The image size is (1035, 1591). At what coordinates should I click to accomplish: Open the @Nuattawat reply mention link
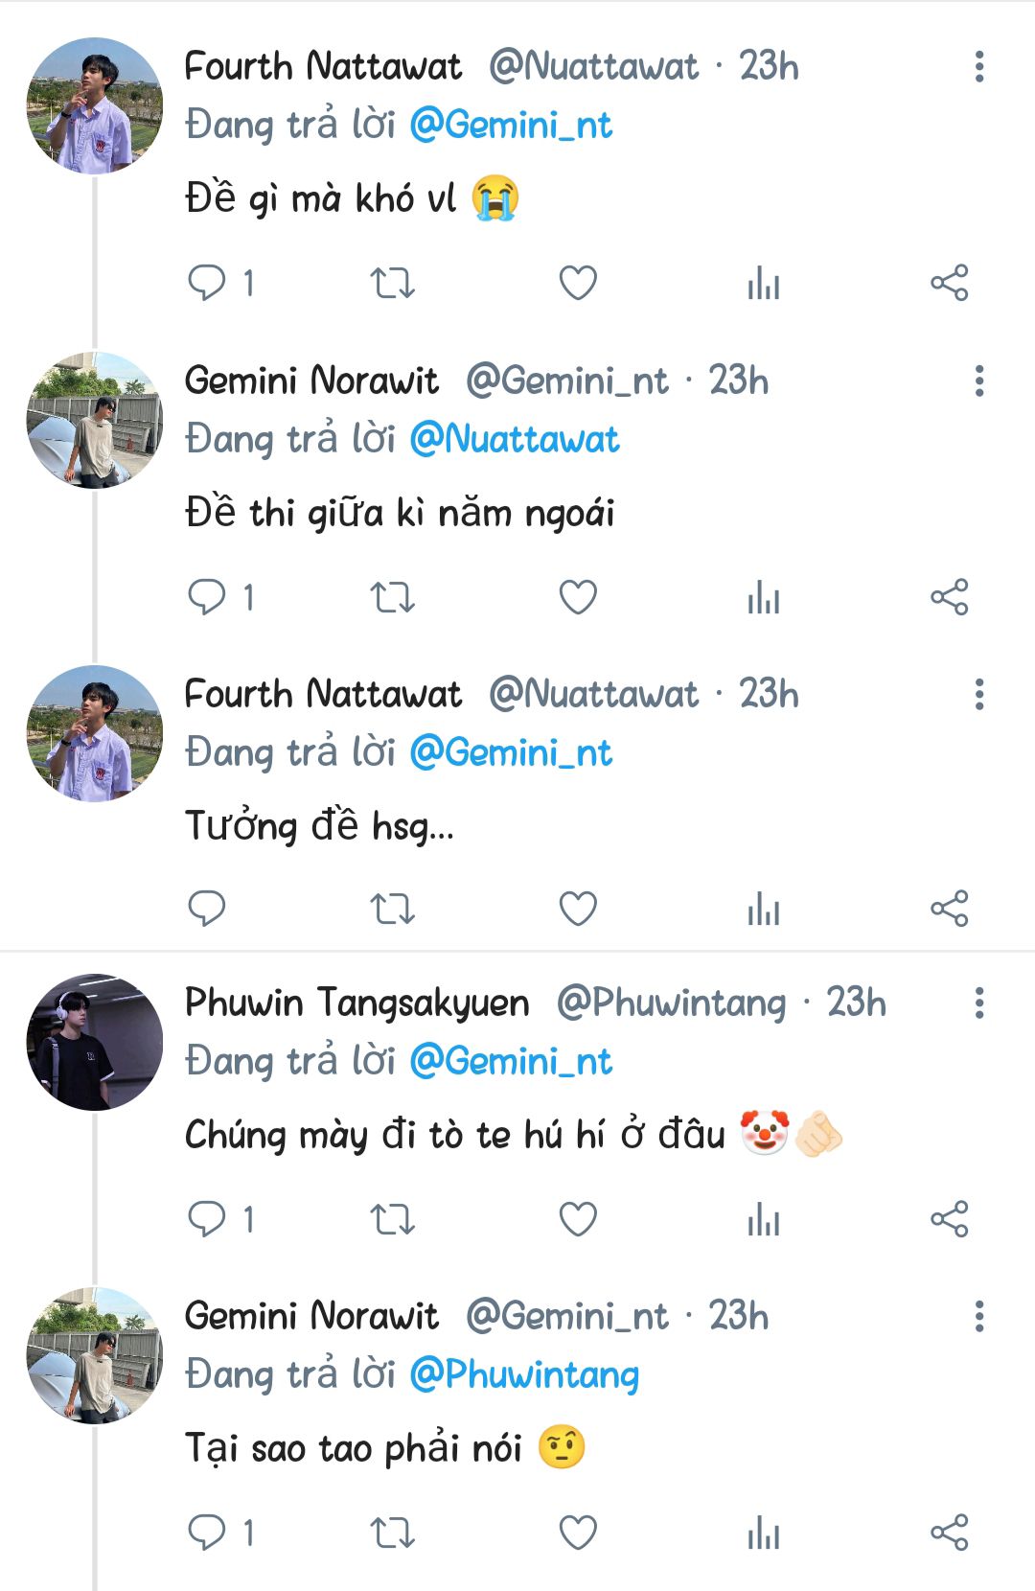click(x=514, y=440)
